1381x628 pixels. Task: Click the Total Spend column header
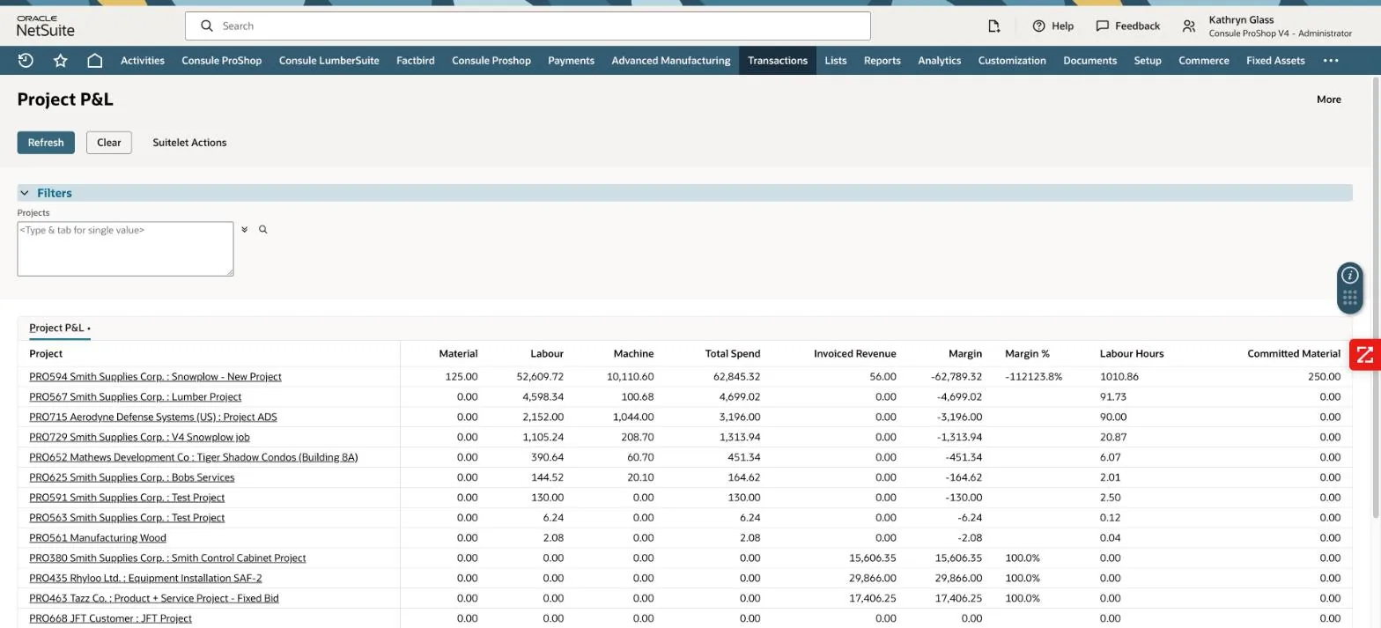(732, 354)
